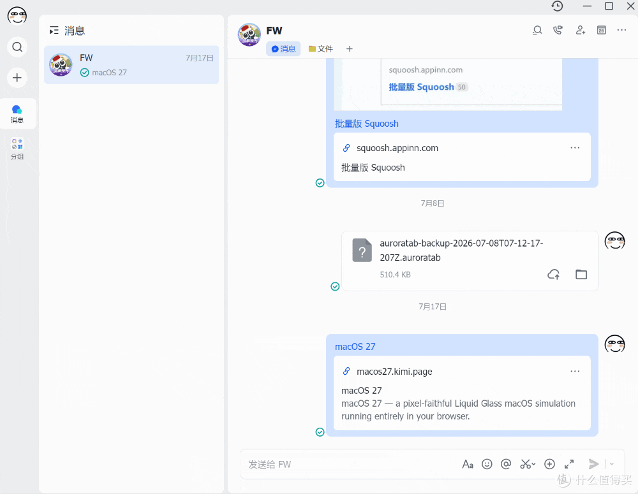
Task: Click the send message arrow
Action: (x=593, y=464)
